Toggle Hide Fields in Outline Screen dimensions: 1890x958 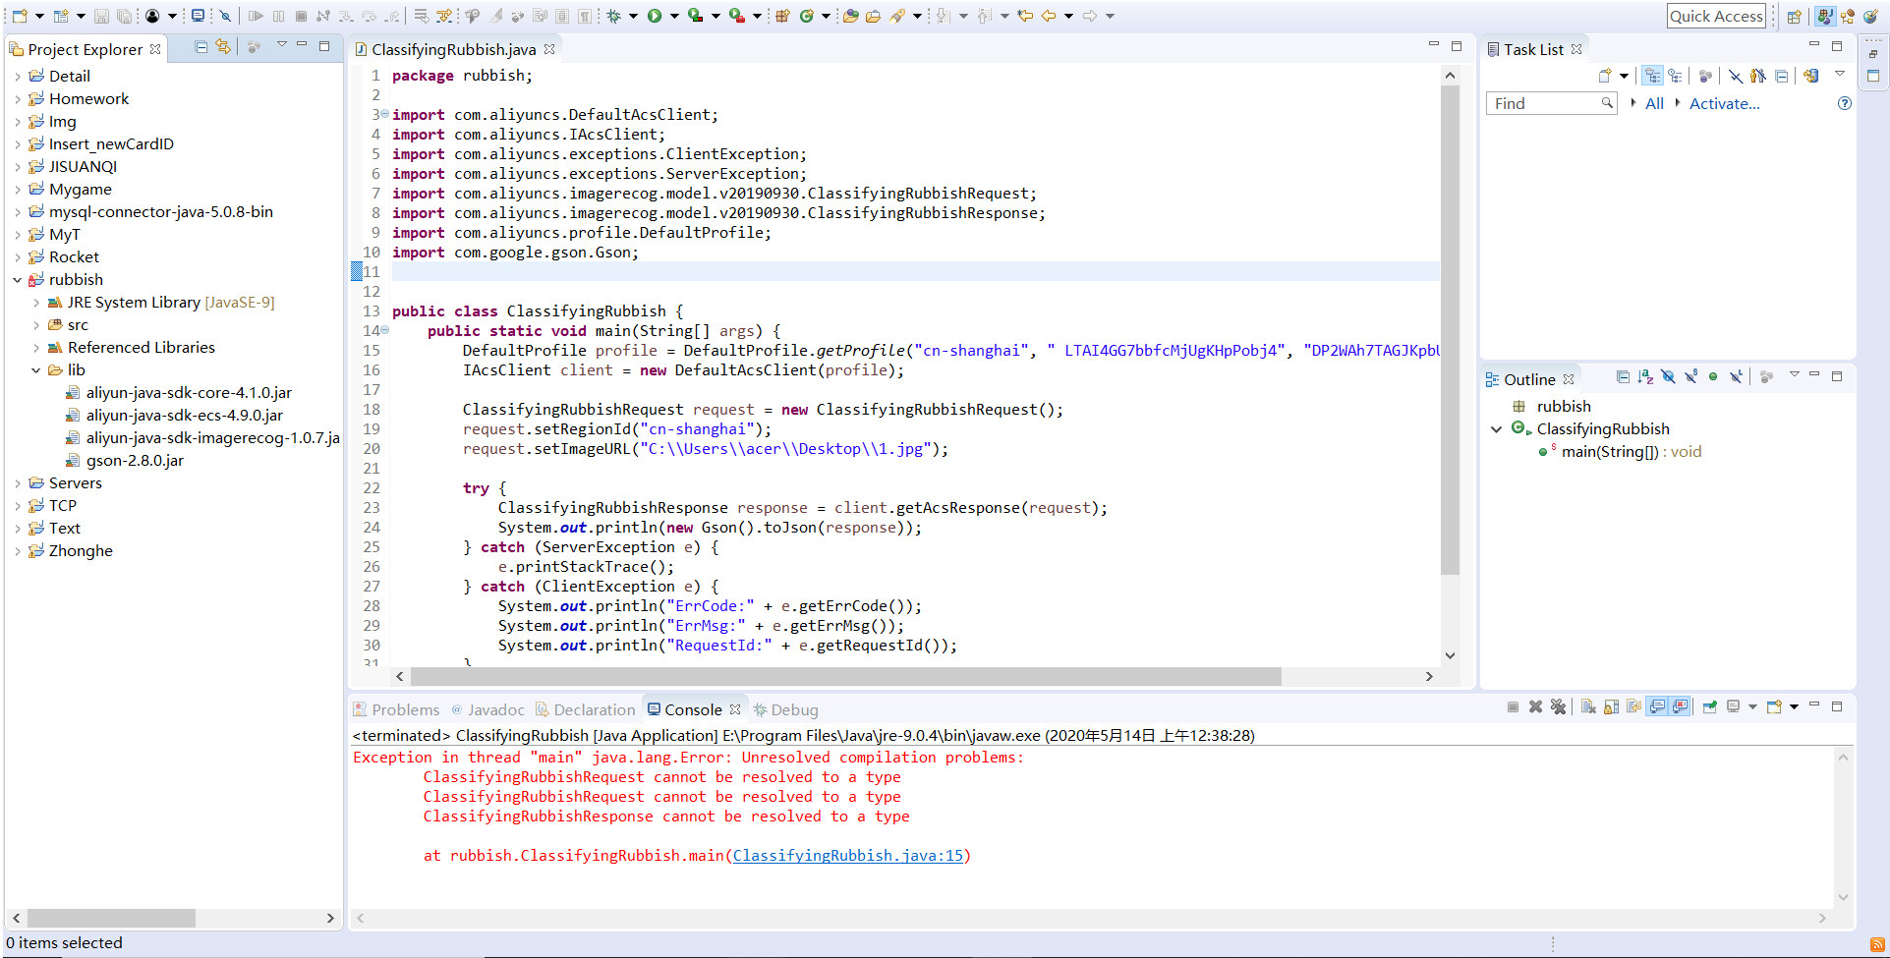pyautogui.click(x=1668, y=376)
